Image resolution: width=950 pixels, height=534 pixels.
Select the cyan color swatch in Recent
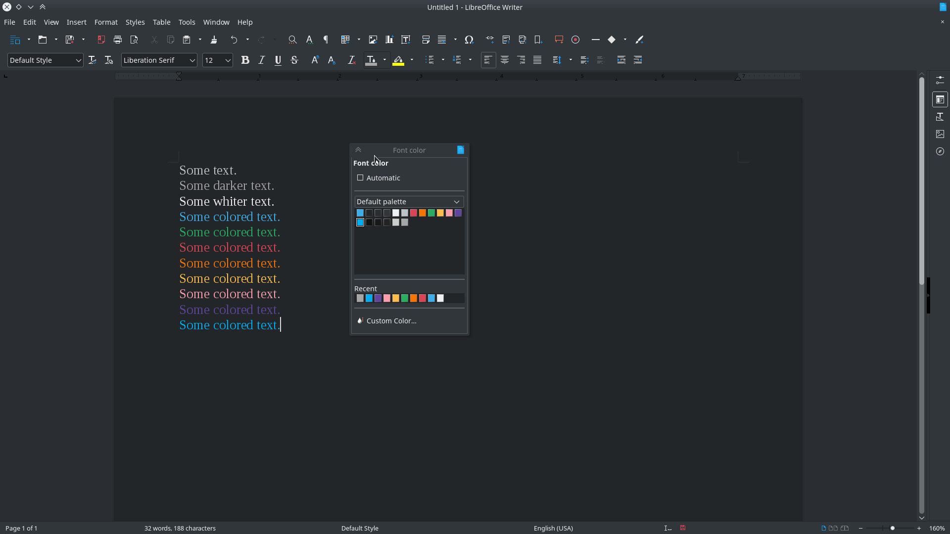pos(369,298)
